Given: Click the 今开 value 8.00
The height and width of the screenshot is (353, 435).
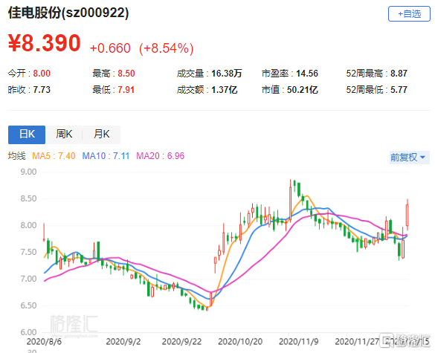Looking at the screenshot, I should click(42, 74).
